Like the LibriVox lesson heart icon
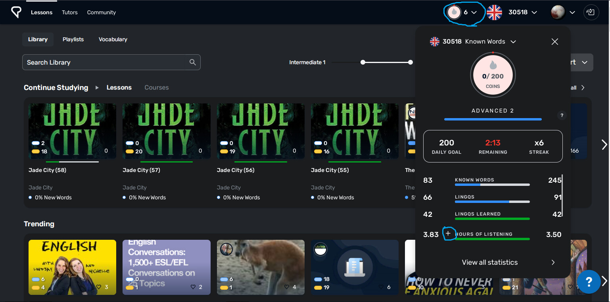610x302 pixels. (x=382, y=287)
